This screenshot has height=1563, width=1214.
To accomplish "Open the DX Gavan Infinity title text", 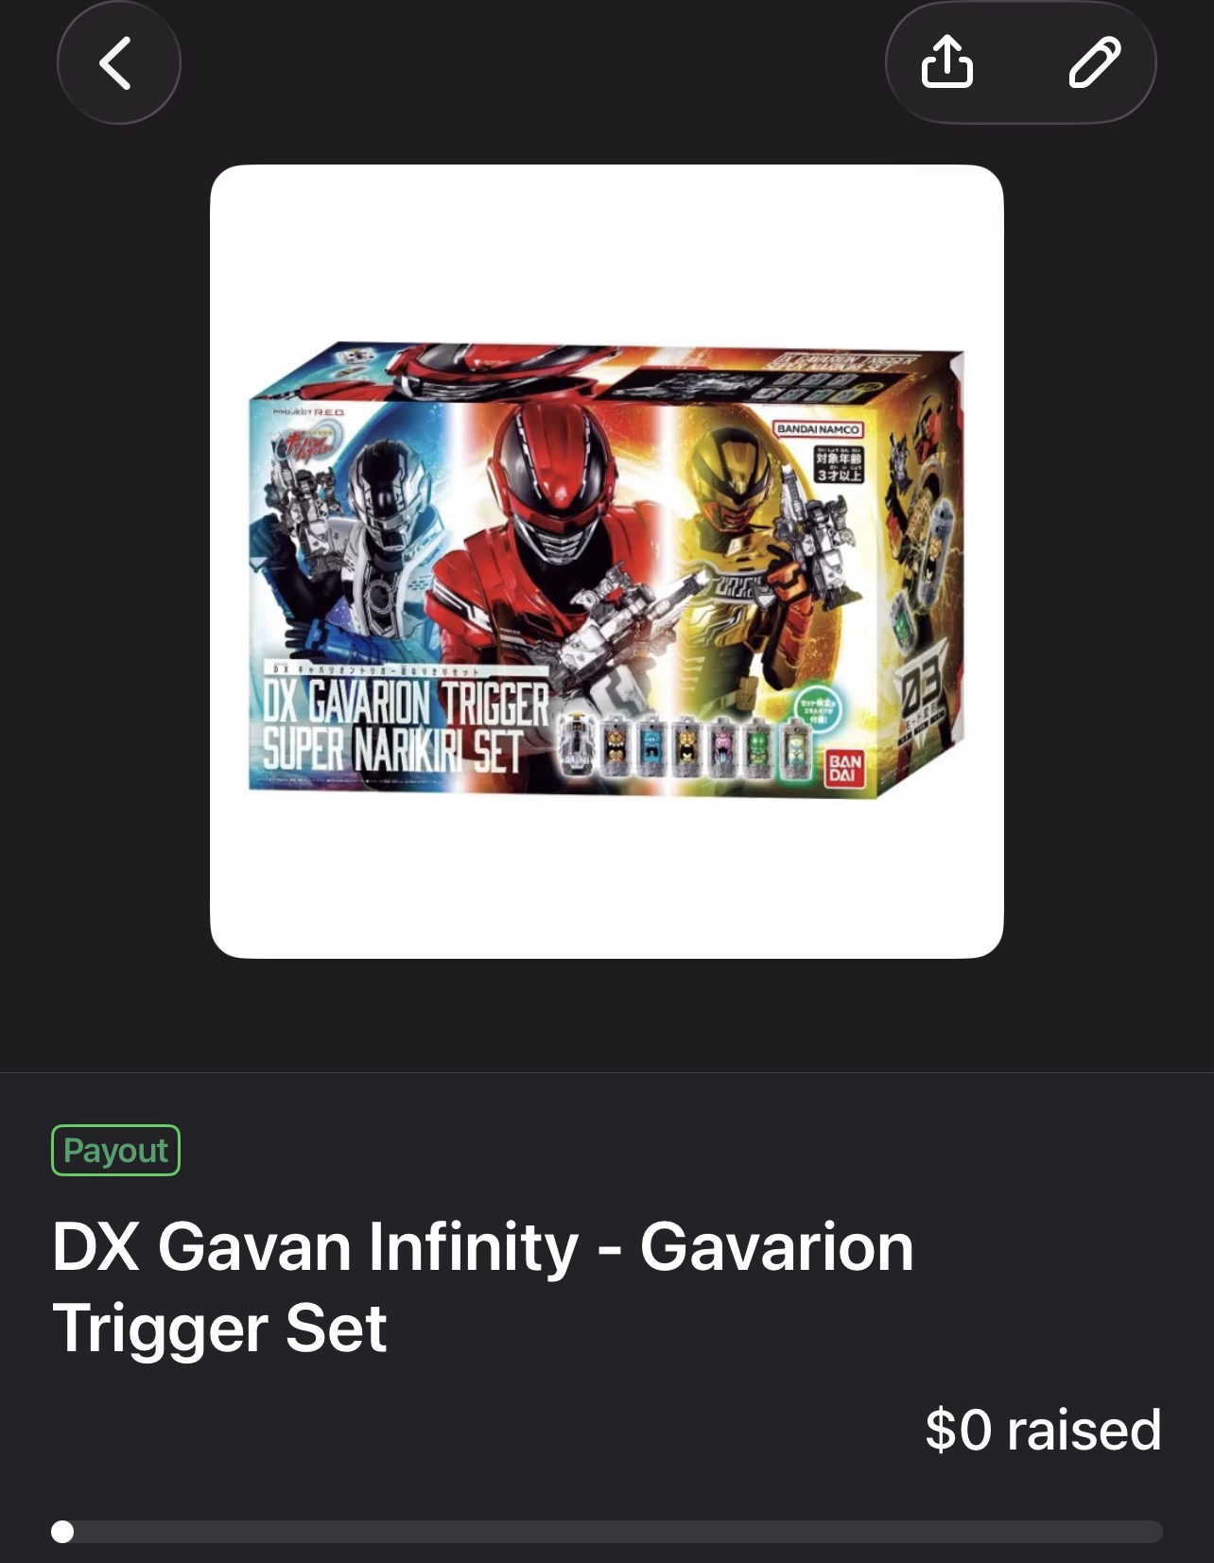I will [x=482, y=1287].
